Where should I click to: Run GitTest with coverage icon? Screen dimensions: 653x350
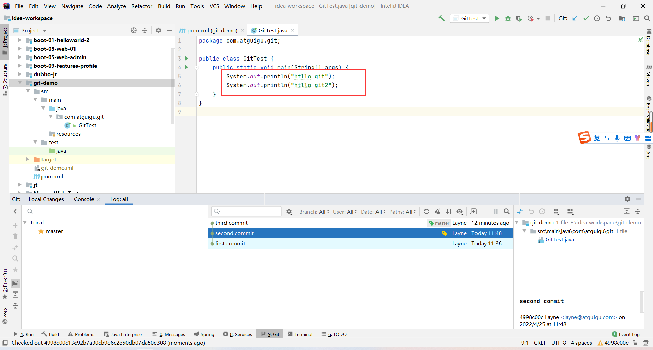pyautogui.click(x=519, y=18)
